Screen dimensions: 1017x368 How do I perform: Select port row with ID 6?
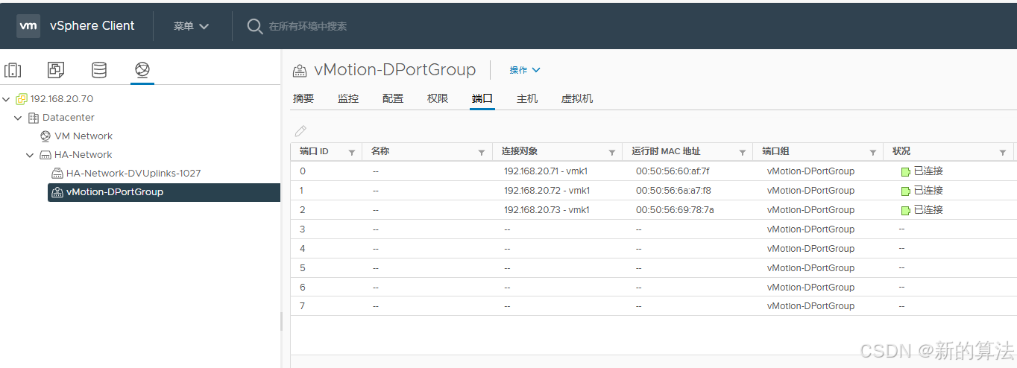pos(653,288)
